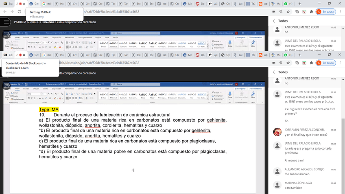This screenshot has width=345, height=194.
Task: Click bookmark star in lower browser toolbar
Action: pos(288,63)
